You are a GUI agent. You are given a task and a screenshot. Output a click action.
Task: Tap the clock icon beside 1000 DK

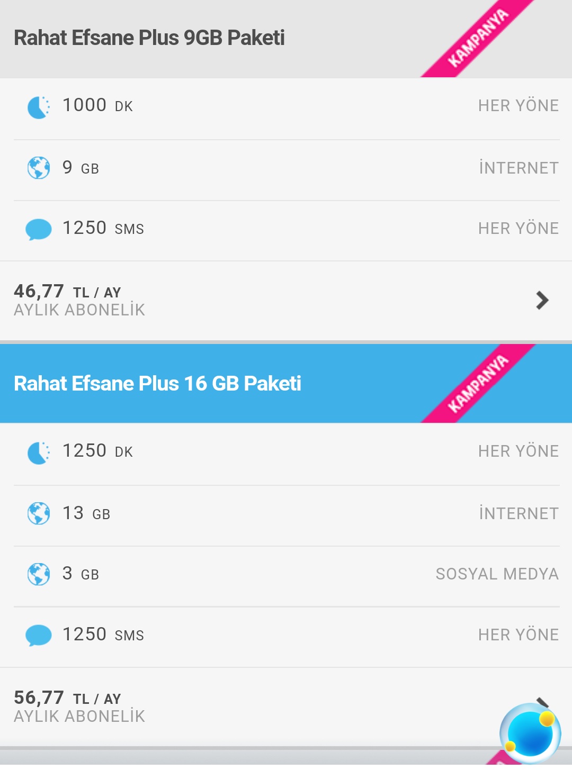tap(39, 107)
